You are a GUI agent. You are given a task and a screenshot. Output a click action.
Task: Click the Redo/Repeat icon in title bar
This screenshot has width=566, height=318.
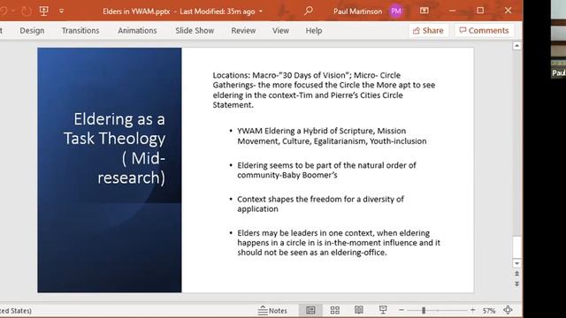pos(26,11)
